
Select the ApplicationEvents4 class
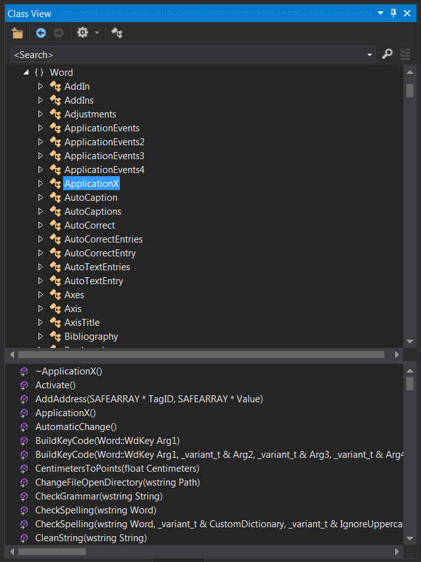click(104, 169)
